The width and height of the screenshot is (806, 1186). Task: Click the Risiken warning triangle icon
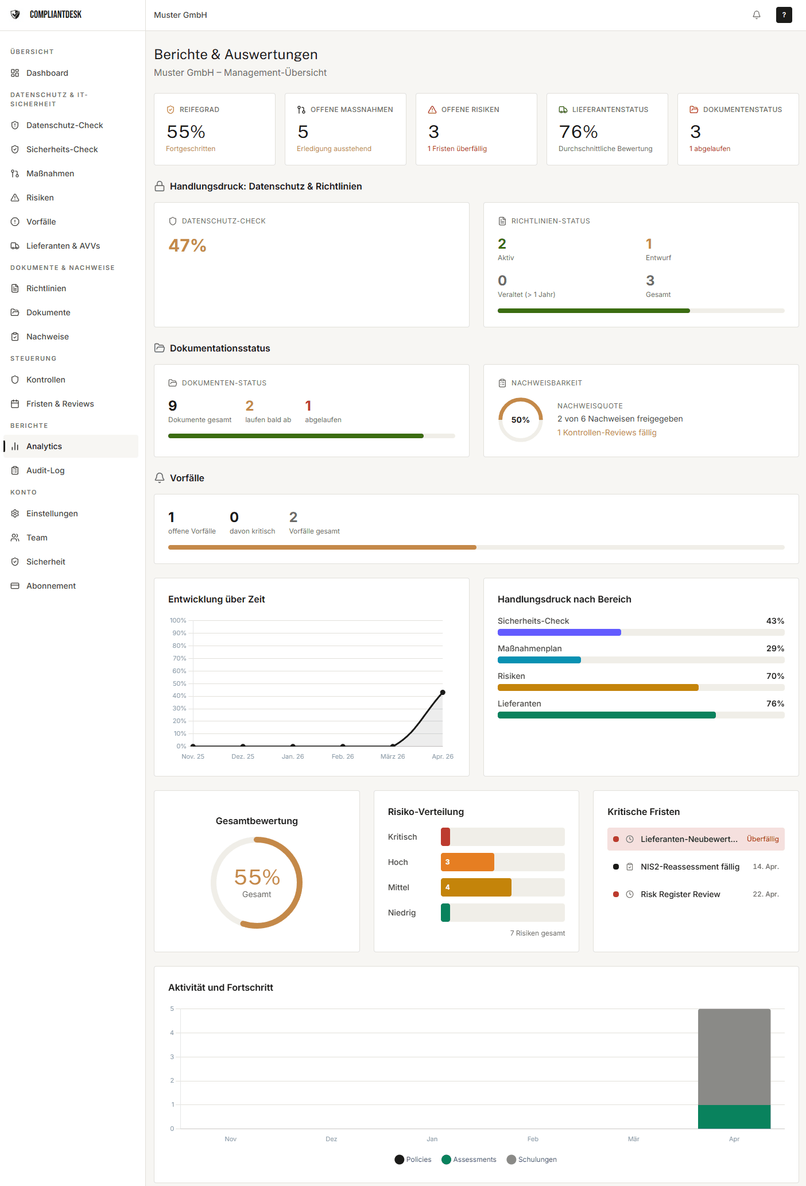(15, 198)
